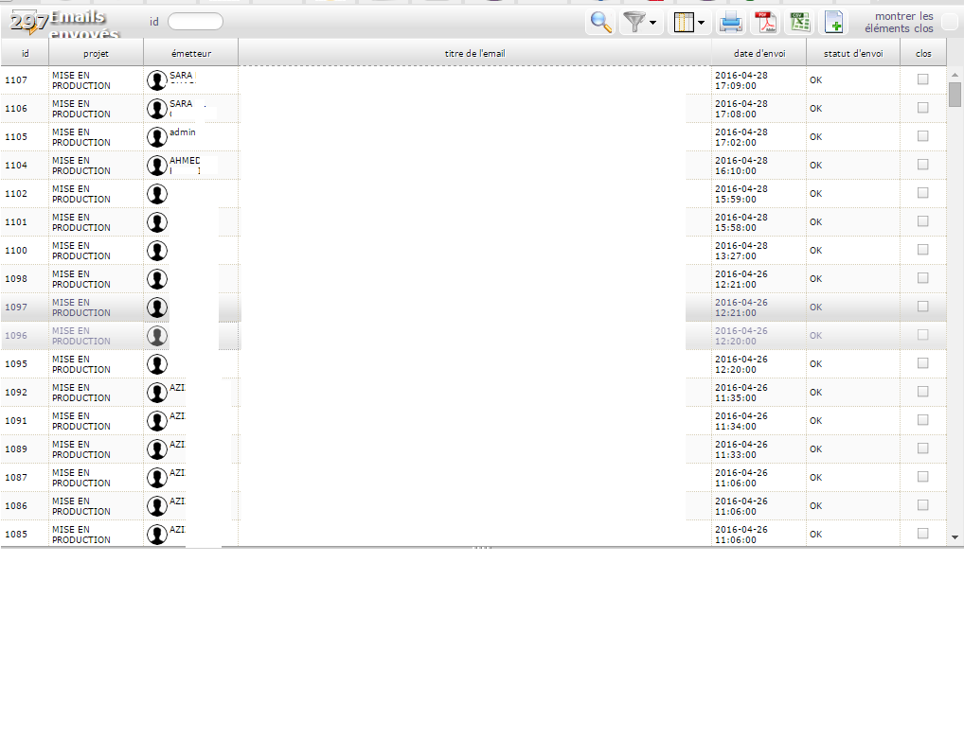
Task: Click the 'statut d'envoi' column header
Action: click(x=852, y=53)
